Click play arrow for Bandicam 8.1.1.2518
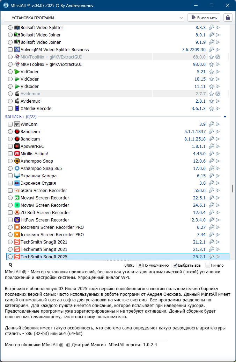Image resolution: width=236 pixels, height=362 pixels. tap(218, 139)
